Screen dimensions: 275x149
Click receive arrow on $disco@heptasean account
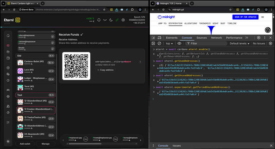[x=53, y=36]
